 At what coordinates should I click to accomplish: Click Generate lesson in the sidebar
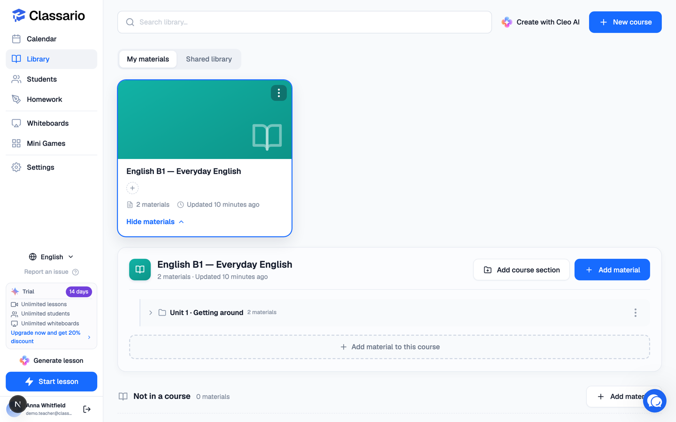[51, 361]
